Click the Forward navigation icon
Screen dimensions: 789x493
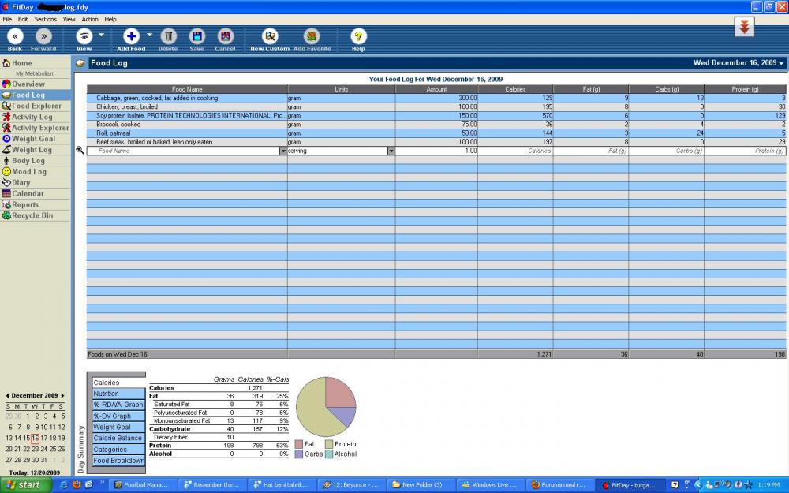pyautogui.click(x=43, y=36)
